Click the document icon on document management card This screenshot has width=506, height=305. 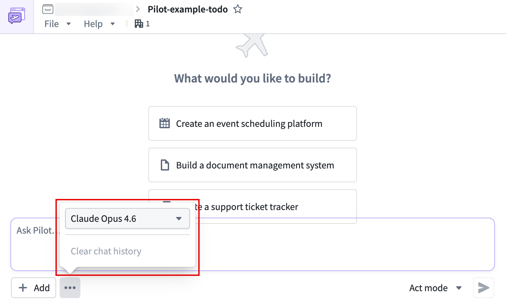click(165, 165)
